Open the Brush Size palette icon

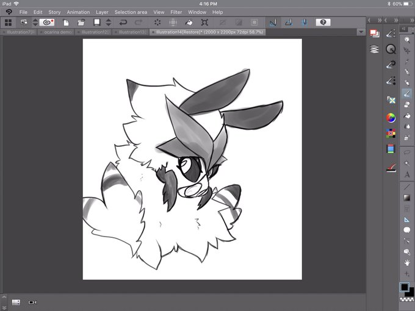click(391, 80)
